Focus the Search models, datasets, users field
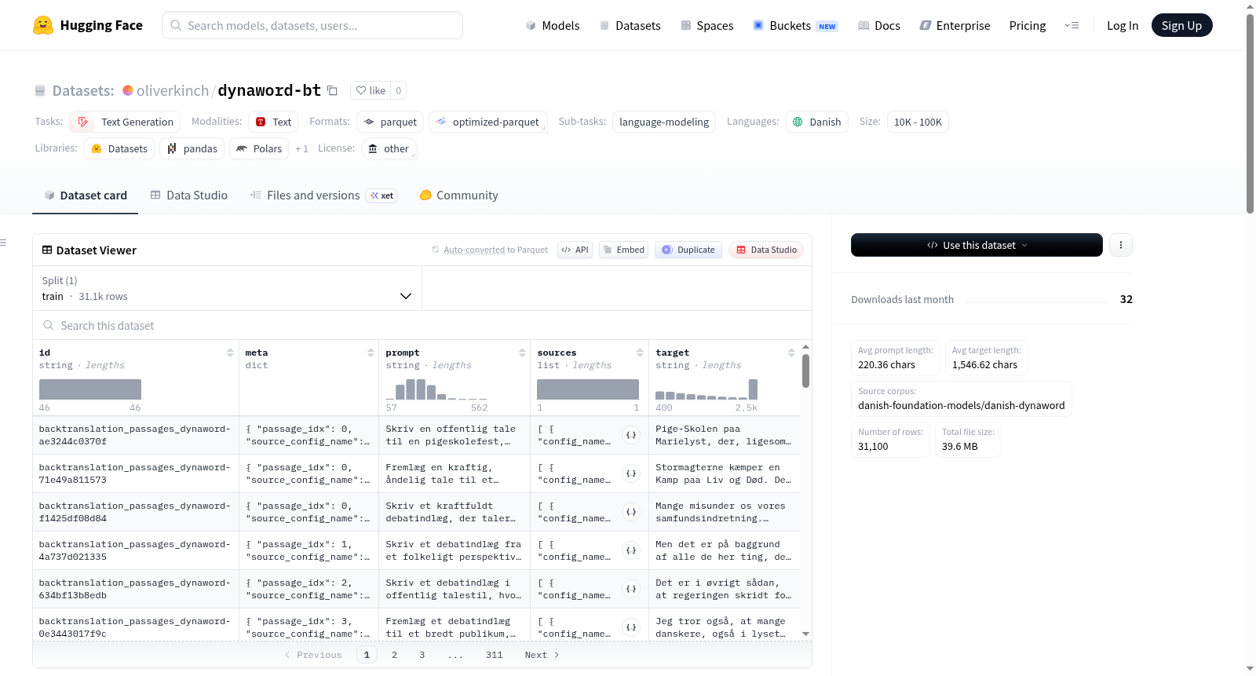Image resolution: width=1256 pixels, height=676 pixels. pos(312,25)
